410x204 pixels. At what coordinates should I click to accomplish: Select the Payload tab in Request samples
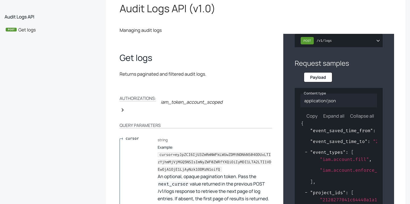pos(318,77)
